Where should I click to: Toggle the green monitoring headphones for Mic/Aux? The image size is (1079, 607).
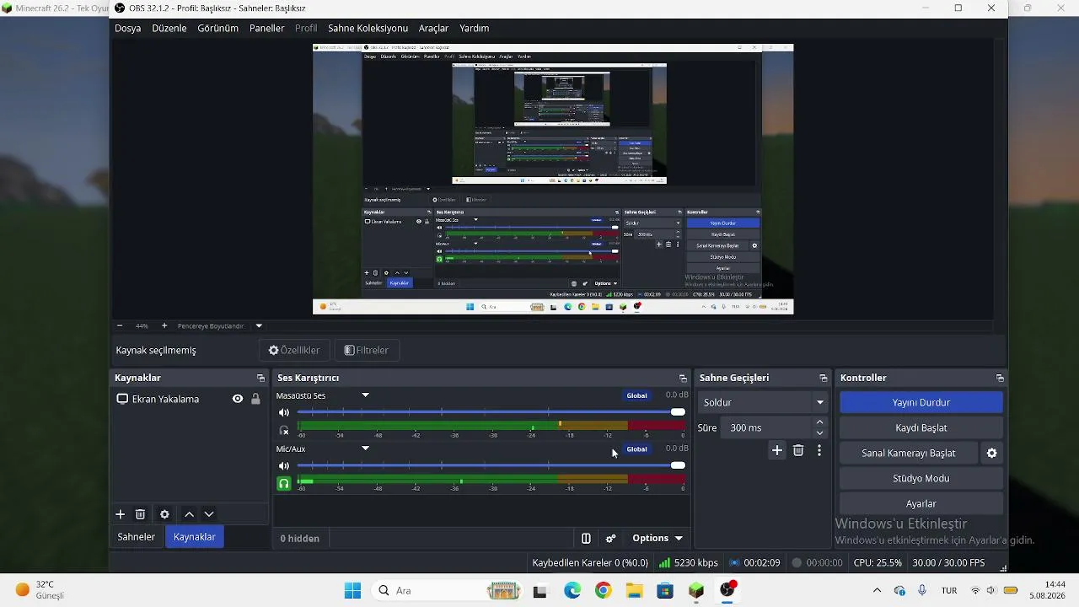[x=284, y=483]
